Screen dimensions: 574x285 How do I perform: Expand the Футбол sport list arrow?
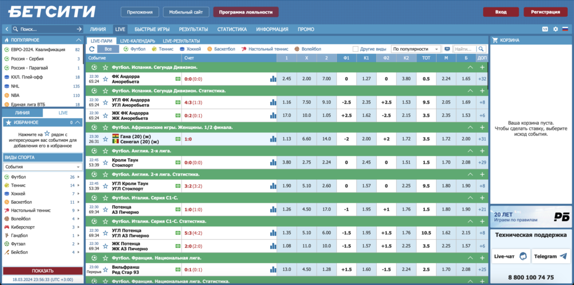click(x=78, y=177)
